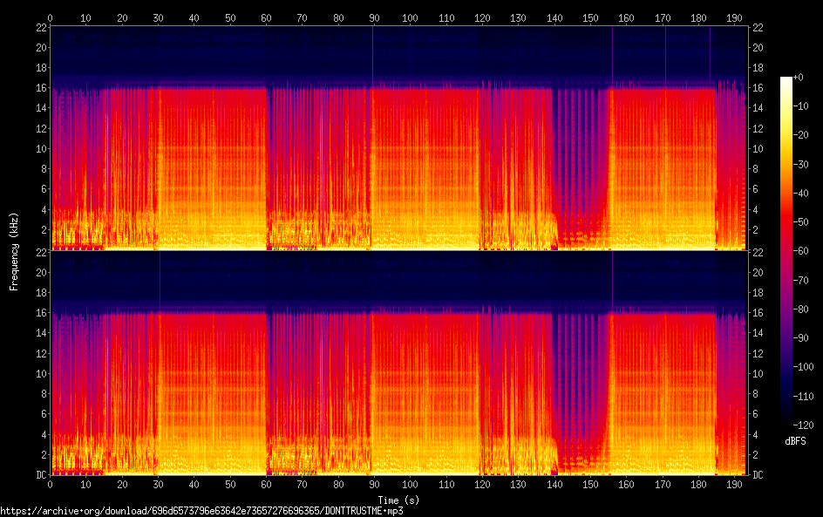
Task: Click the 10 kHz label right of the lower channel
Action: 759,373
